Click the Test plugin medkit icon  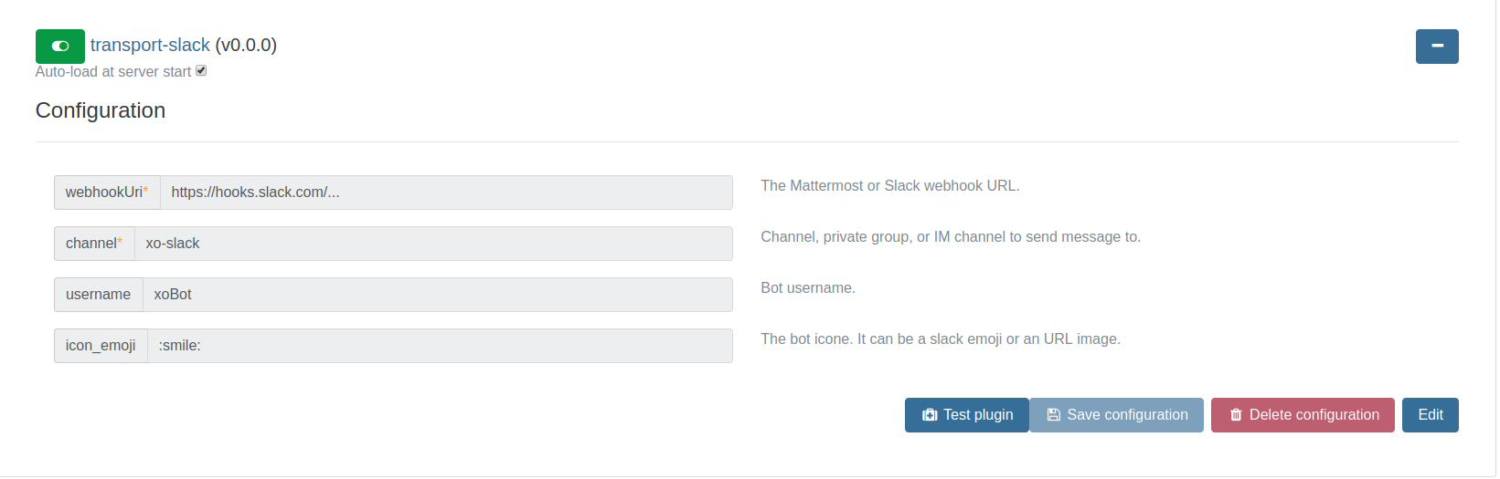pos(930,415)
